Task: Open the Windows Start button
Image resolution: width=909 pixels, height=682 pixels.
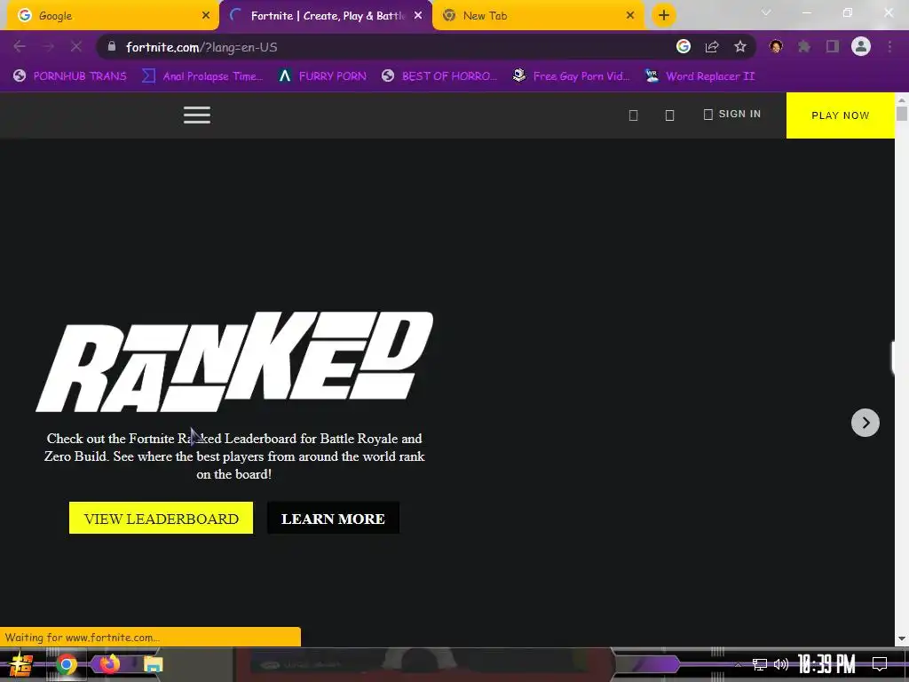Action: click(20, 664)
